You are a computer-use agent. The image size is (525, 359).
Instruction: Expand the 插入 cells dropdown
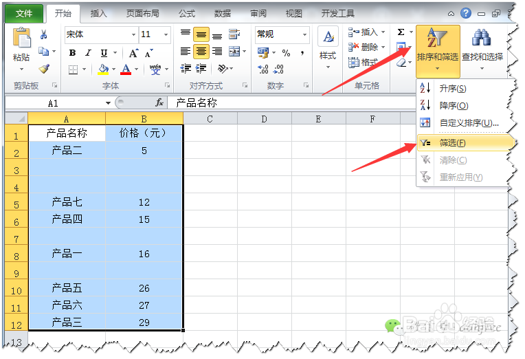point(383,32)
